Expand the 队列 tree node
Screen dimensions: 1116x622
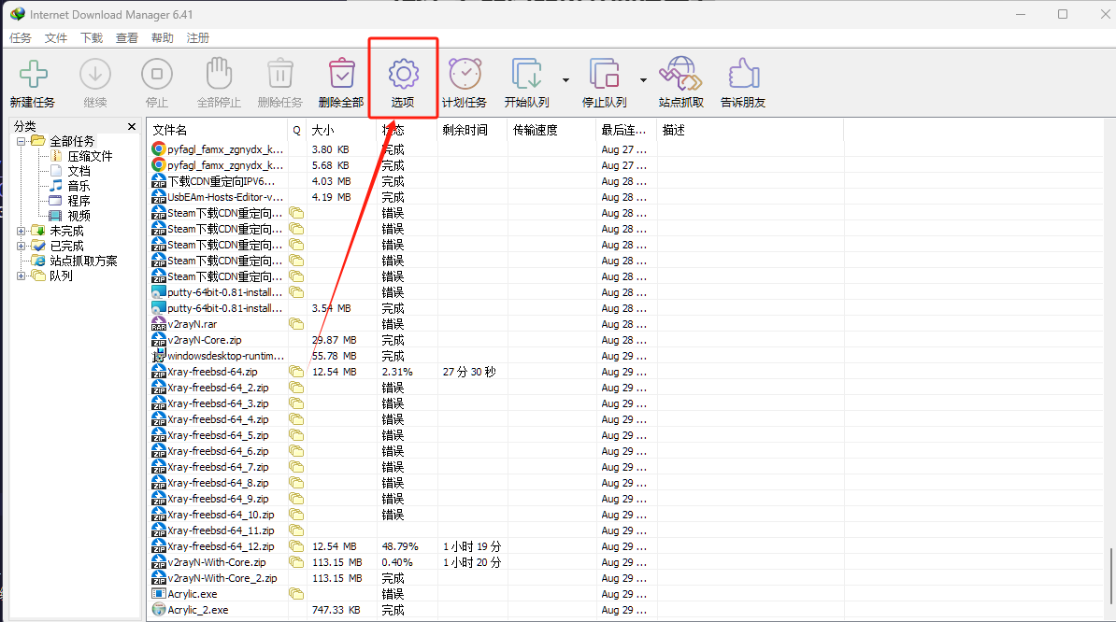(x=21, y=276)
